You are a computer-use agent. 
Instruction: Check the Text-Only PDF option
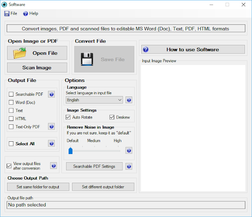coord(11,127)
